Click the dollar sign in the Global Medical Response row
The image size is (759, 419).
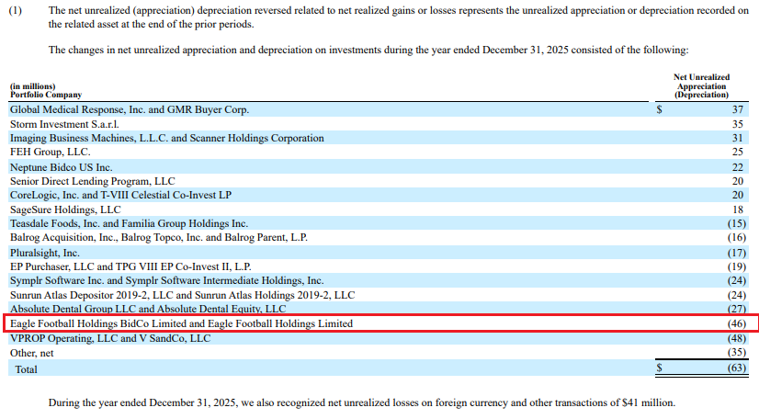(x=659, y=110)
